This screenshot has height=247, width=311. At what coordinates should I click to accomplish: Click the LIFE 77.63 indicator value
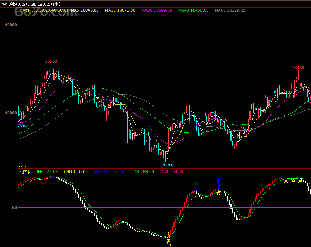coord(46,172)
